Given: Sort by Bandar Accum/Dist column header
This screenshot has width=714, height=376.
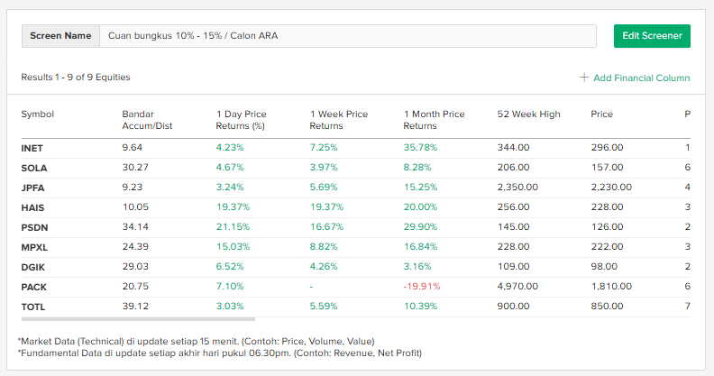Looking at the screenshot, I should click(x=147, y=120).
